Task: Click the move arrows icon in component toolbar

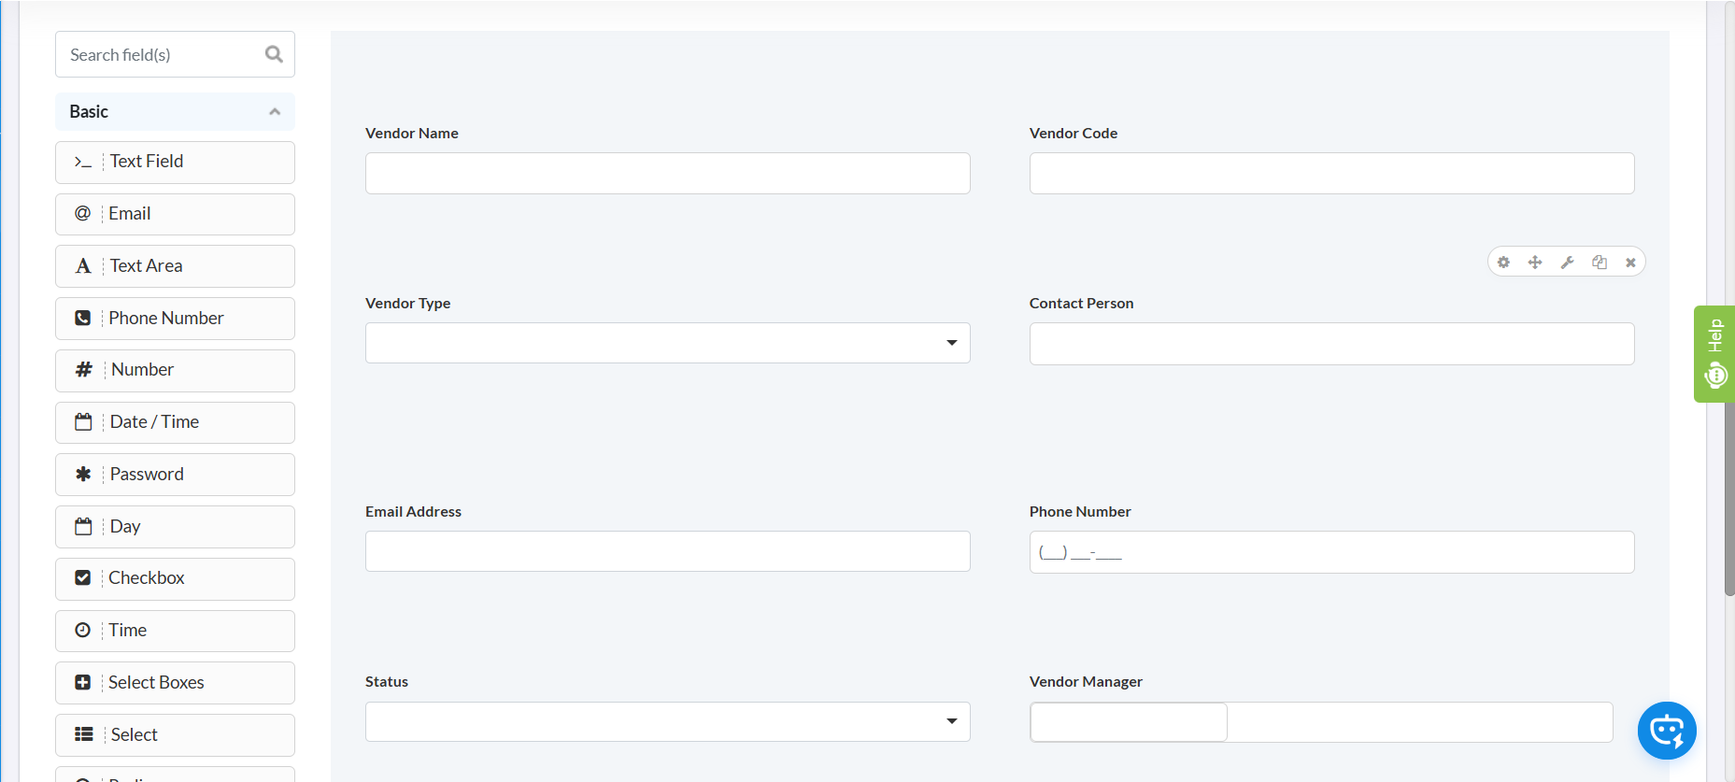Action: (1535, 263)
